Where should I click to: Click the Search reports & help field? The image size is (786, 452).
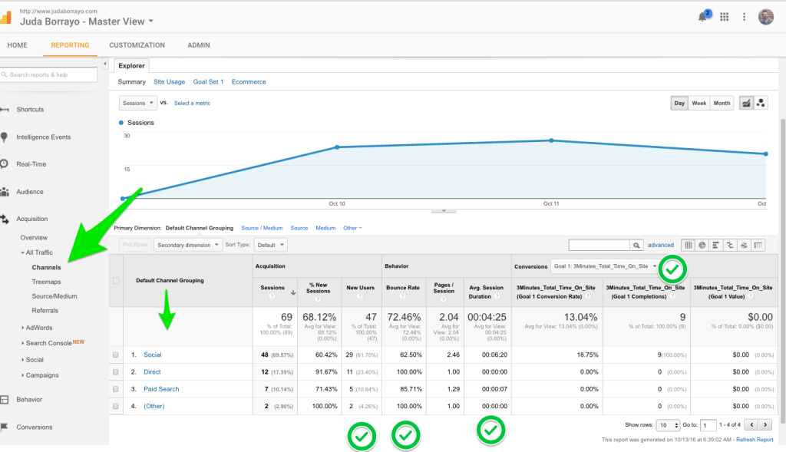tap(48, 74)
